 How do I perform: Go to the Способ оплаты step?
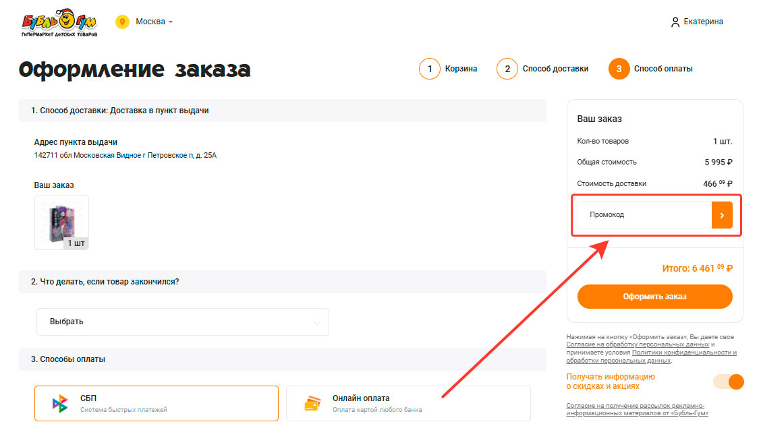pos(663,69)
